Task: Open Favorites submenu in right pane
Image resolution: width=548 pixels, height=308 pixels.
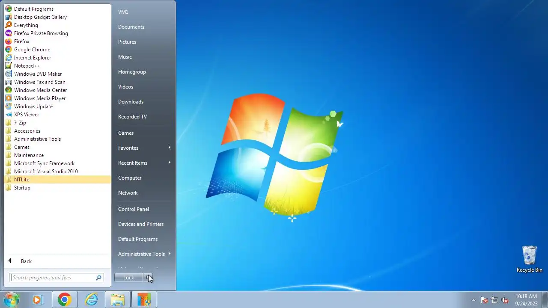Action: [144, 148]
